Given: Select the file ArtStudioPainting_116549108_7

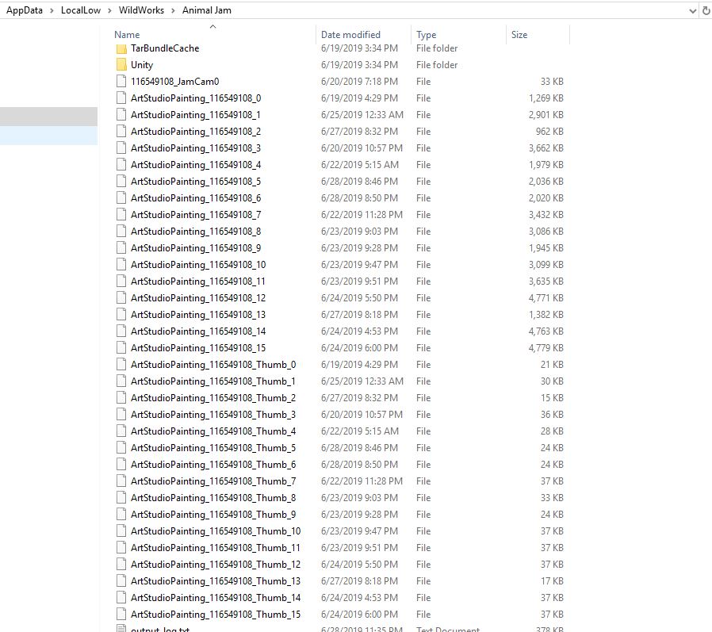Looking at the screenshot, I should coord(196,215).
